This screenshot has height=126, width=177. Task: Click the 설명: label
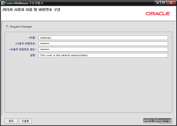[33, 55]
